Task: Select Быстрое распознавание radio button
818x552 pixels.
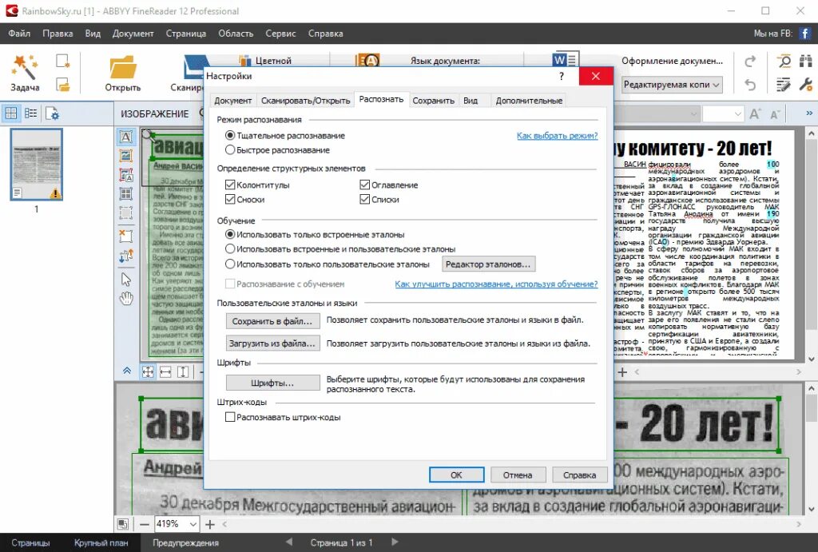Action: (230, 149)
